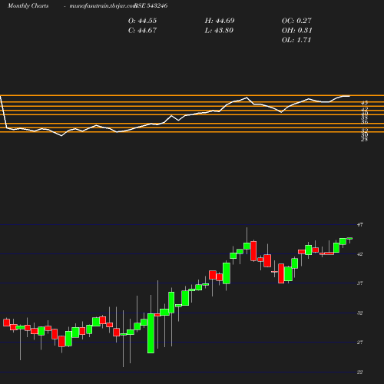Select the "OC: 0.27" reading
This screenshot has width=384, height=384.
[296, 21]
